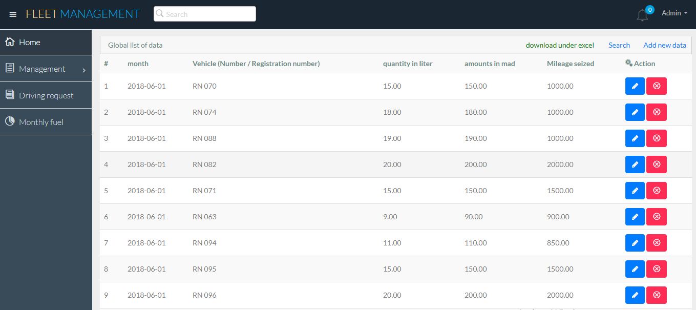Image resolution: width=696 pixels, height=310 pixels.
Task: Open the hamburger navigation menu
Action: [x=13, y=14]
